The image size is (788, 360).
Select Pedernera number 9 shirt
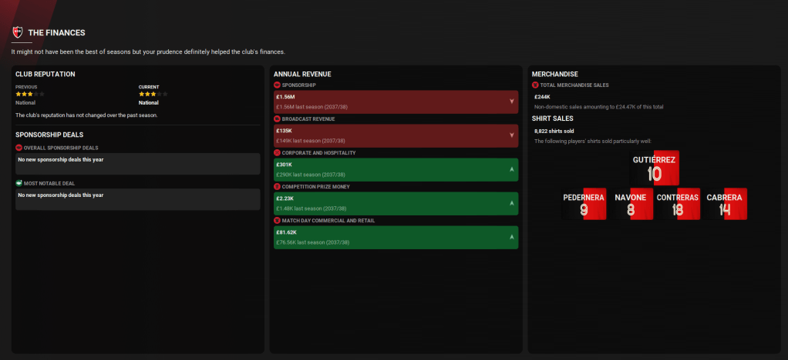pyautogui.click(x=584, y=204)
